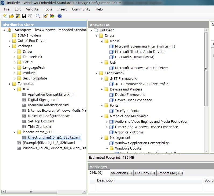Click the Estimated Footprint: 735 MB text
The image size is (214, 196).
[x=112, y=158]
